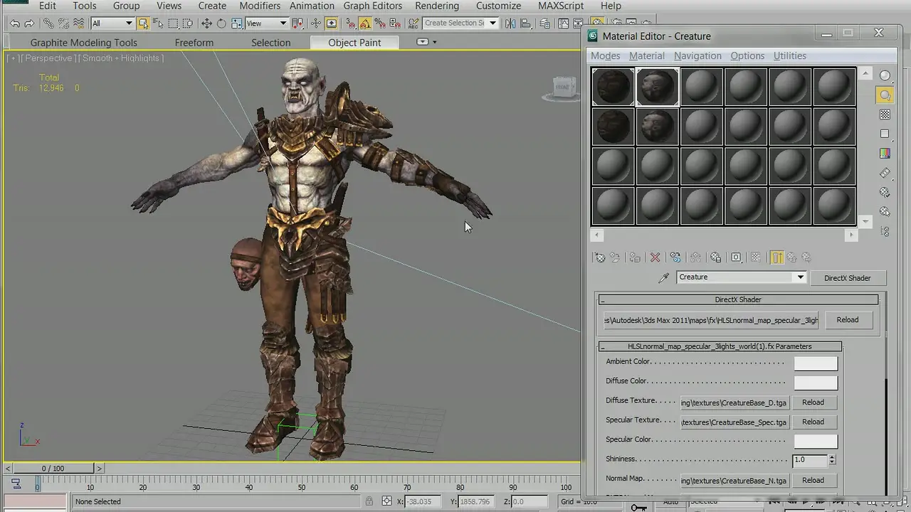Switch to the Freeform ribbon tab
Screen dimensions: 911x512
194,43
